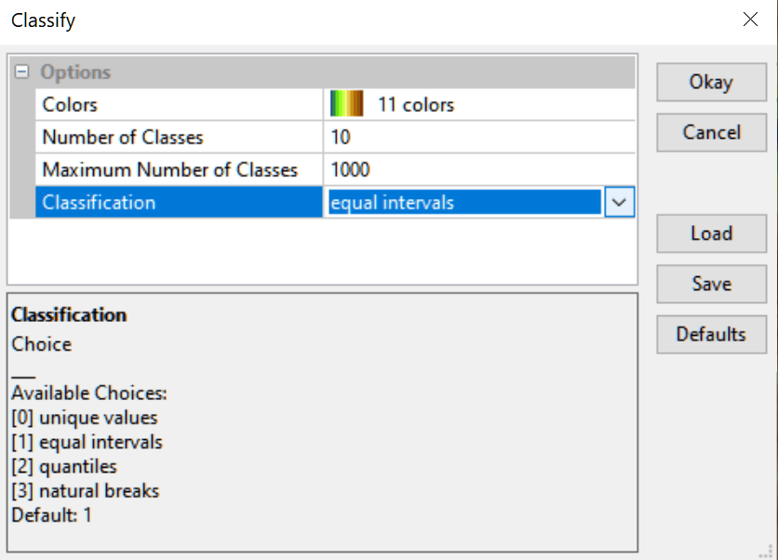The height and width of the screenshot is (560, 778).
Task: Select the Number of Classes row label
Action: point(123,138)
